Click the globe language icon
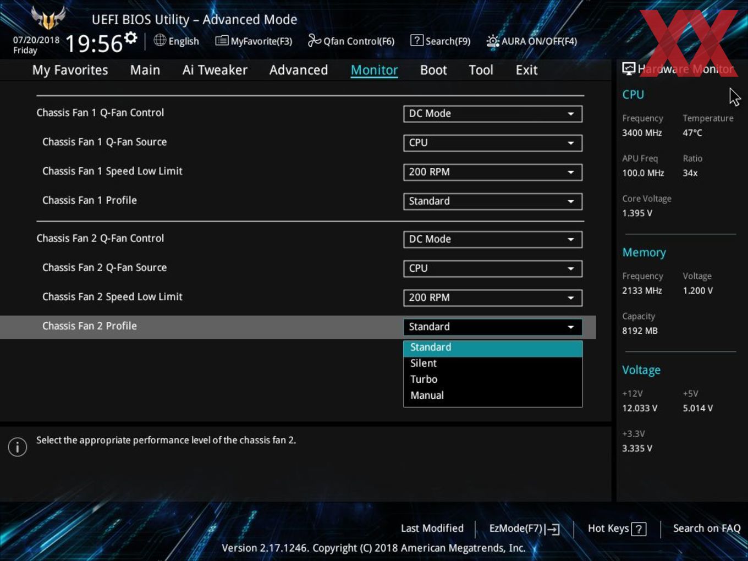The height and width of the screenshot is (561, 748). pos(159,40)
